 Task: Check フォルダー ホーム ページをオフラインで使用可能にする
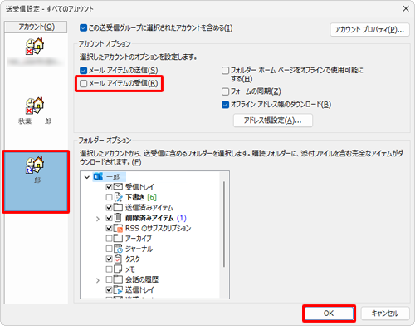pyautogui.click(x=225, y=71)
